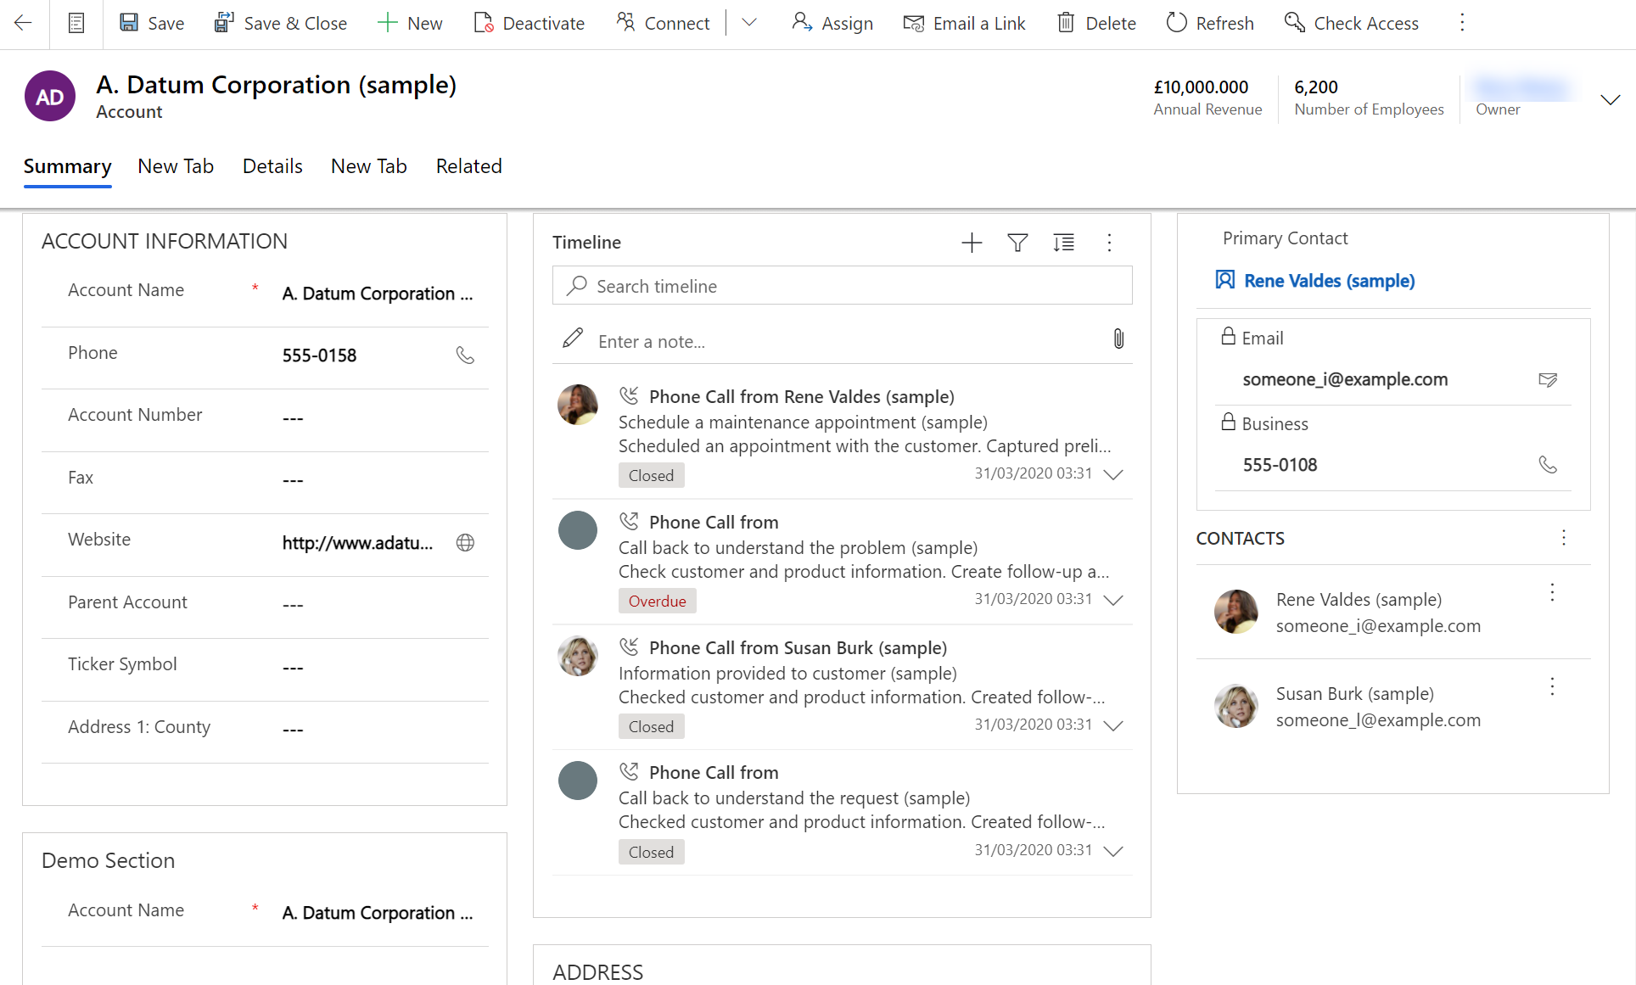Toggle the Timeline sort order
The width and height of the screenshot is (1636, 985).
pyautogui.click(x=1063, y=242)
